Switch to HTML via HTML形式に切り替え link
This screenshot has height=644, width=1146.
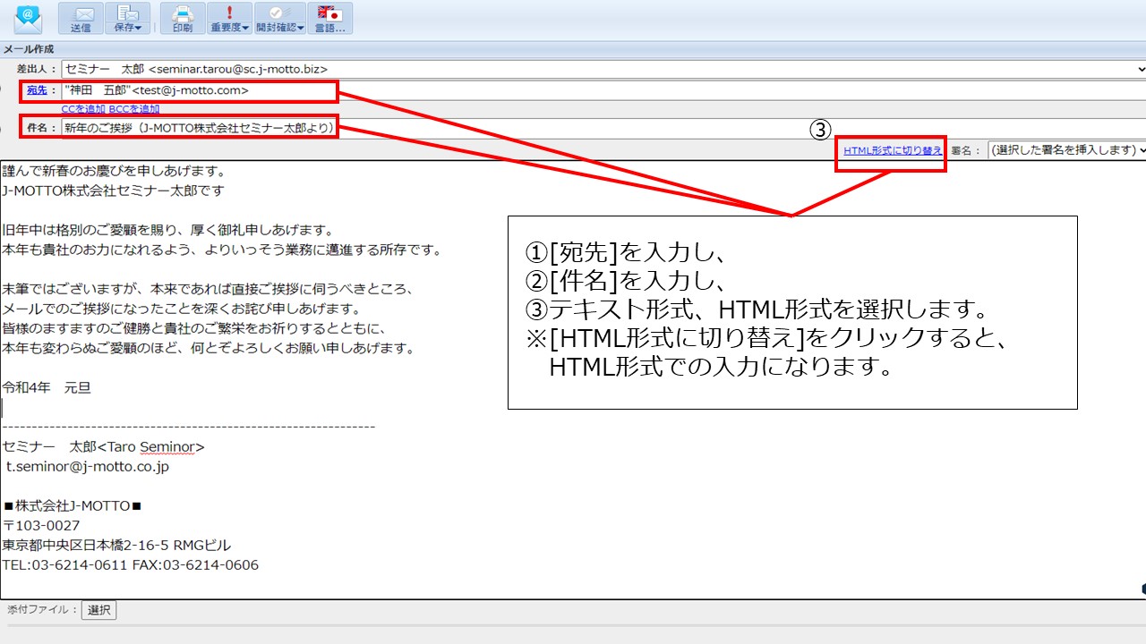893,150
